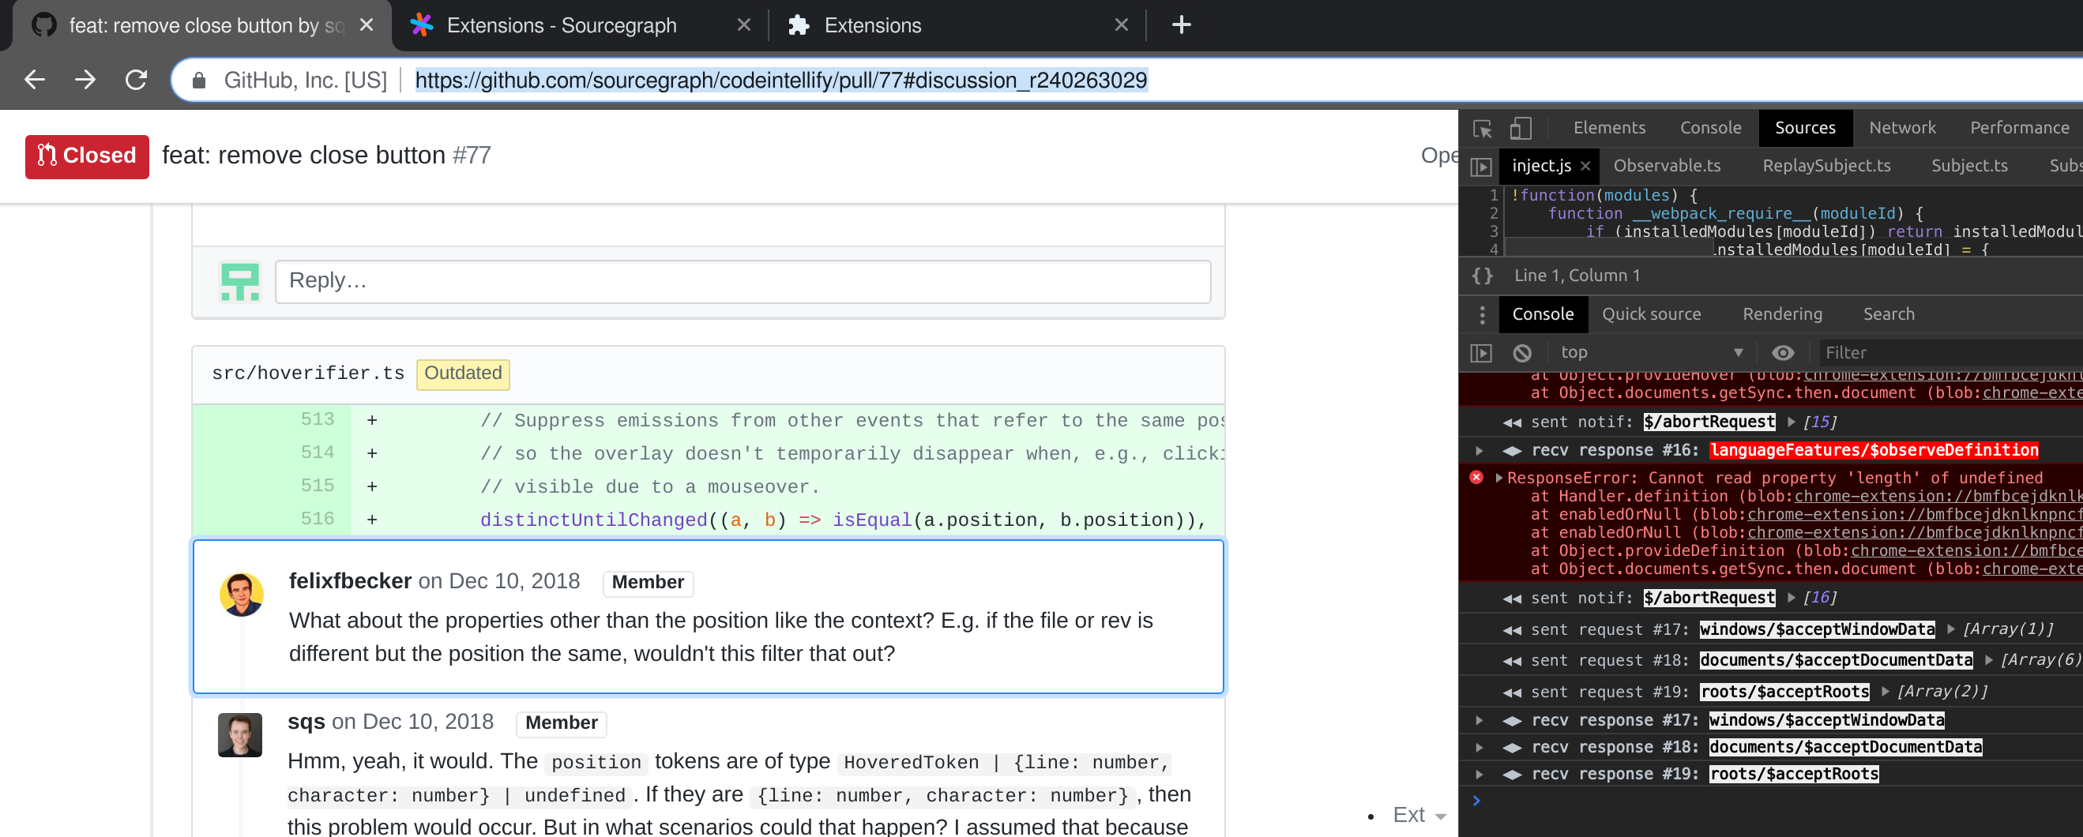Viewport: 2083px width, 837px height.
Task: Open the Quick source drawer tab
Action: tap(1651, 313)
